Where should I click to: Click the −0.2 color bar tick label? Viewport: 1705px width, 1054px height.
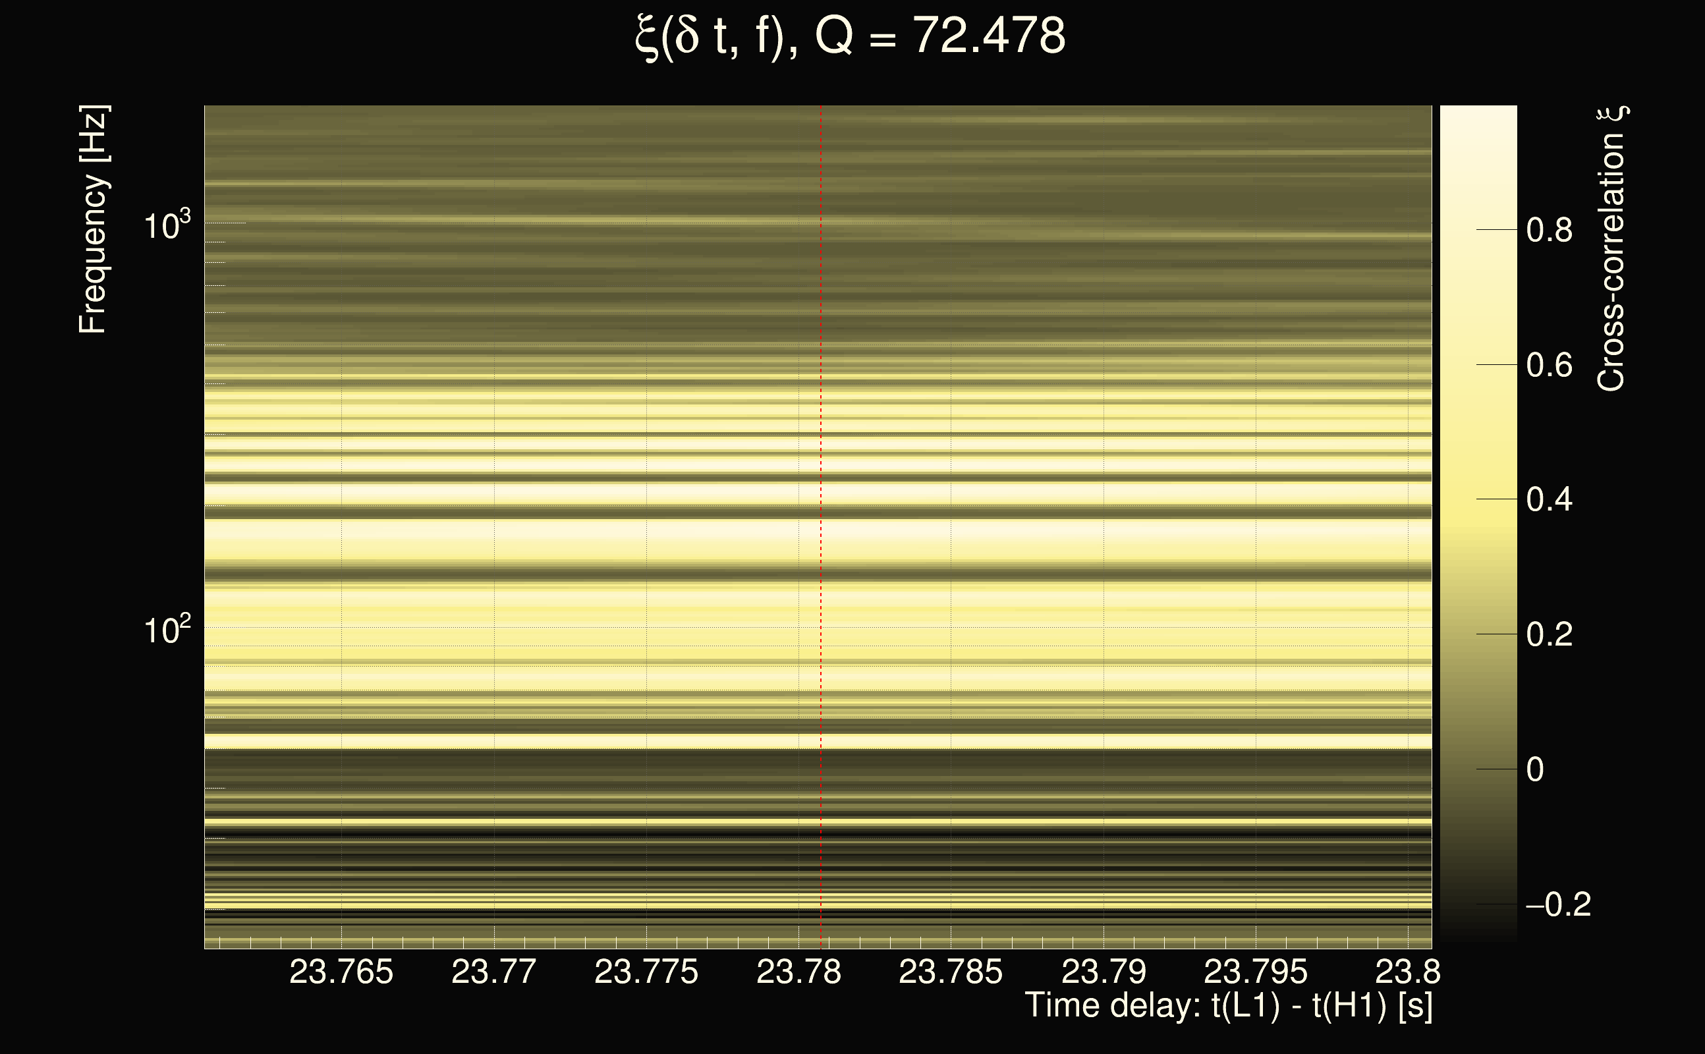(x=1558, y=905)
